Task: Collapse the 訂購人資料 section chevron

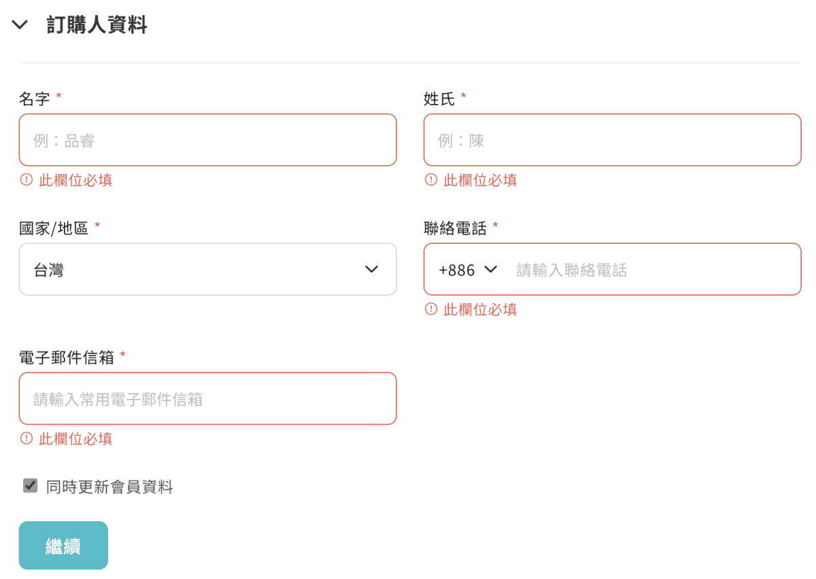Action: (x=20, y=26)
